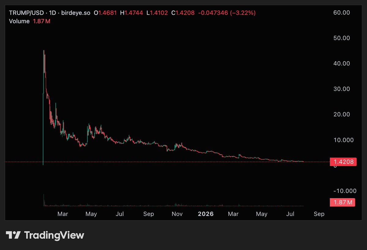
Task: Click the low price L1.4102
Action: [x=157, y=13]
